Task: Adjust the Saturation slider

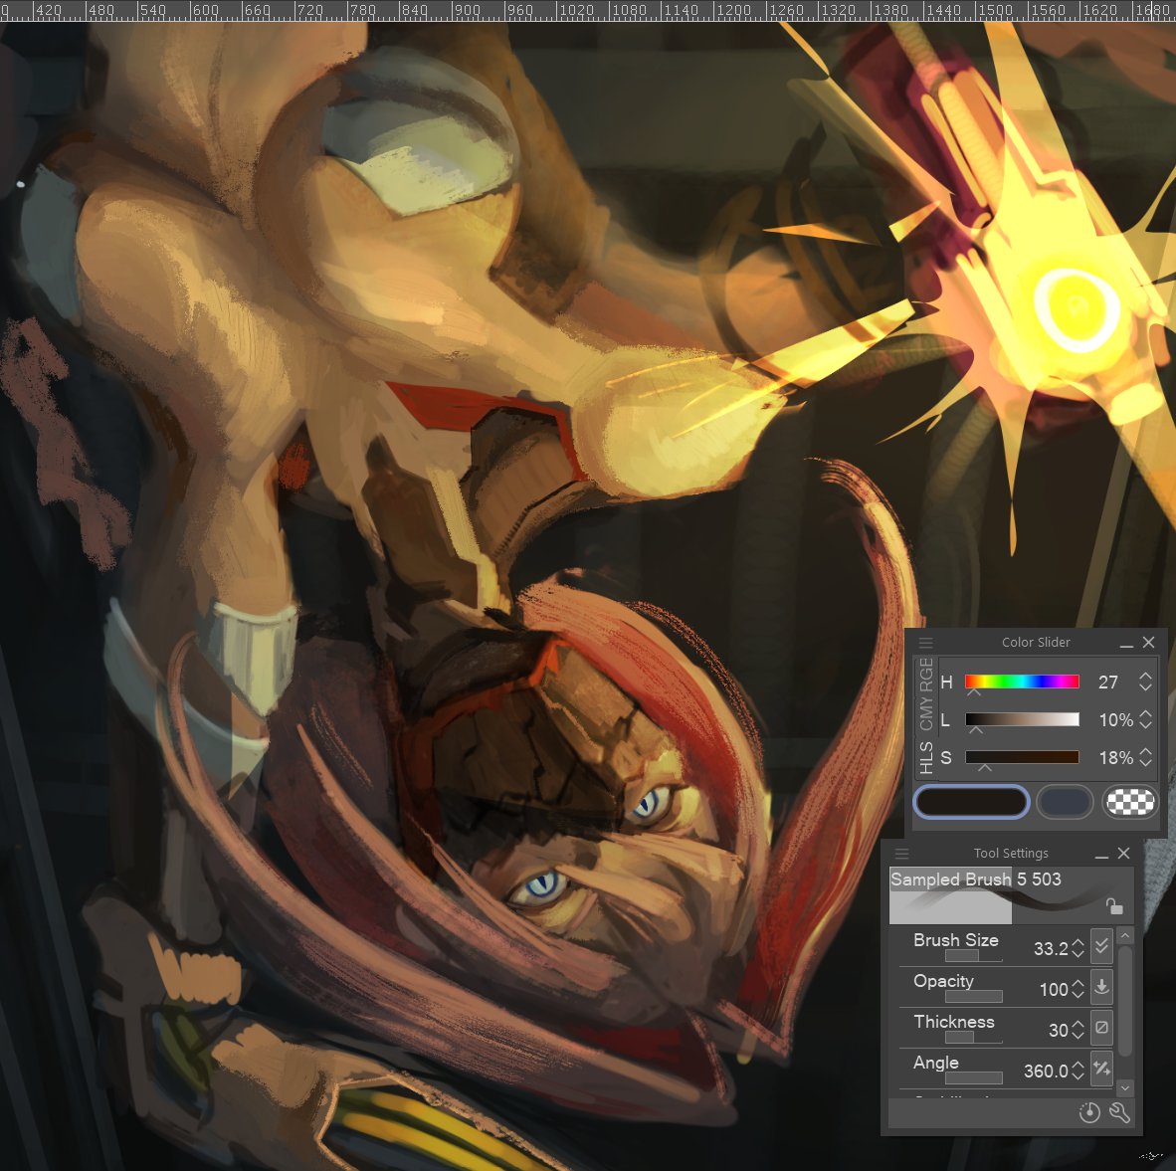Action: 1022,758
